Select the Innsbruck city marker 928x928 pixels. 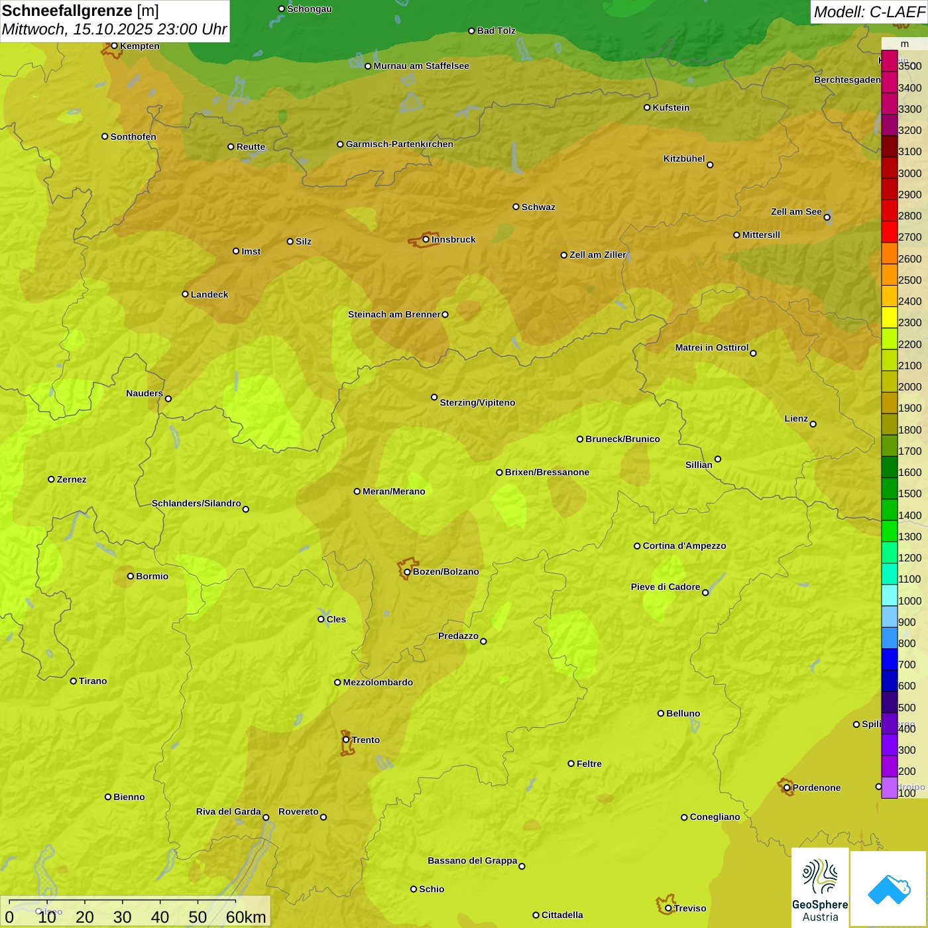click(x=426, y=239)
